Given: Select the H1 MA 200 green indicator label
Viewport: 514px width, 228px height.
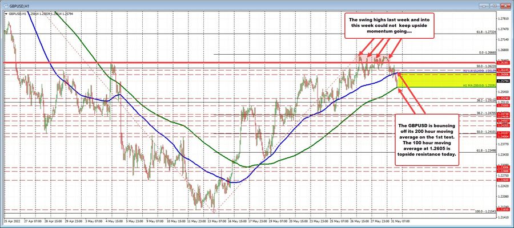Looking at the screenshot, I should coord(479,85).
